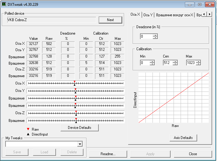
Task: Open the My Tweaks dropdown arrow
Action: point(80,144)
